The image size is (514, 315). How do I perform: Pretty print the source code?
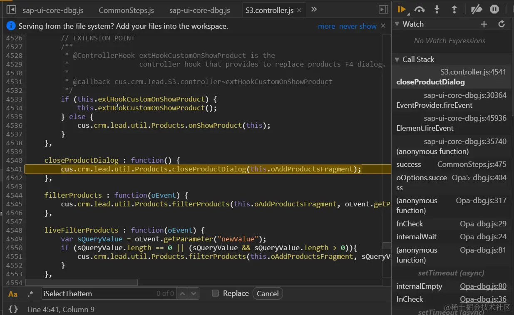13,309
